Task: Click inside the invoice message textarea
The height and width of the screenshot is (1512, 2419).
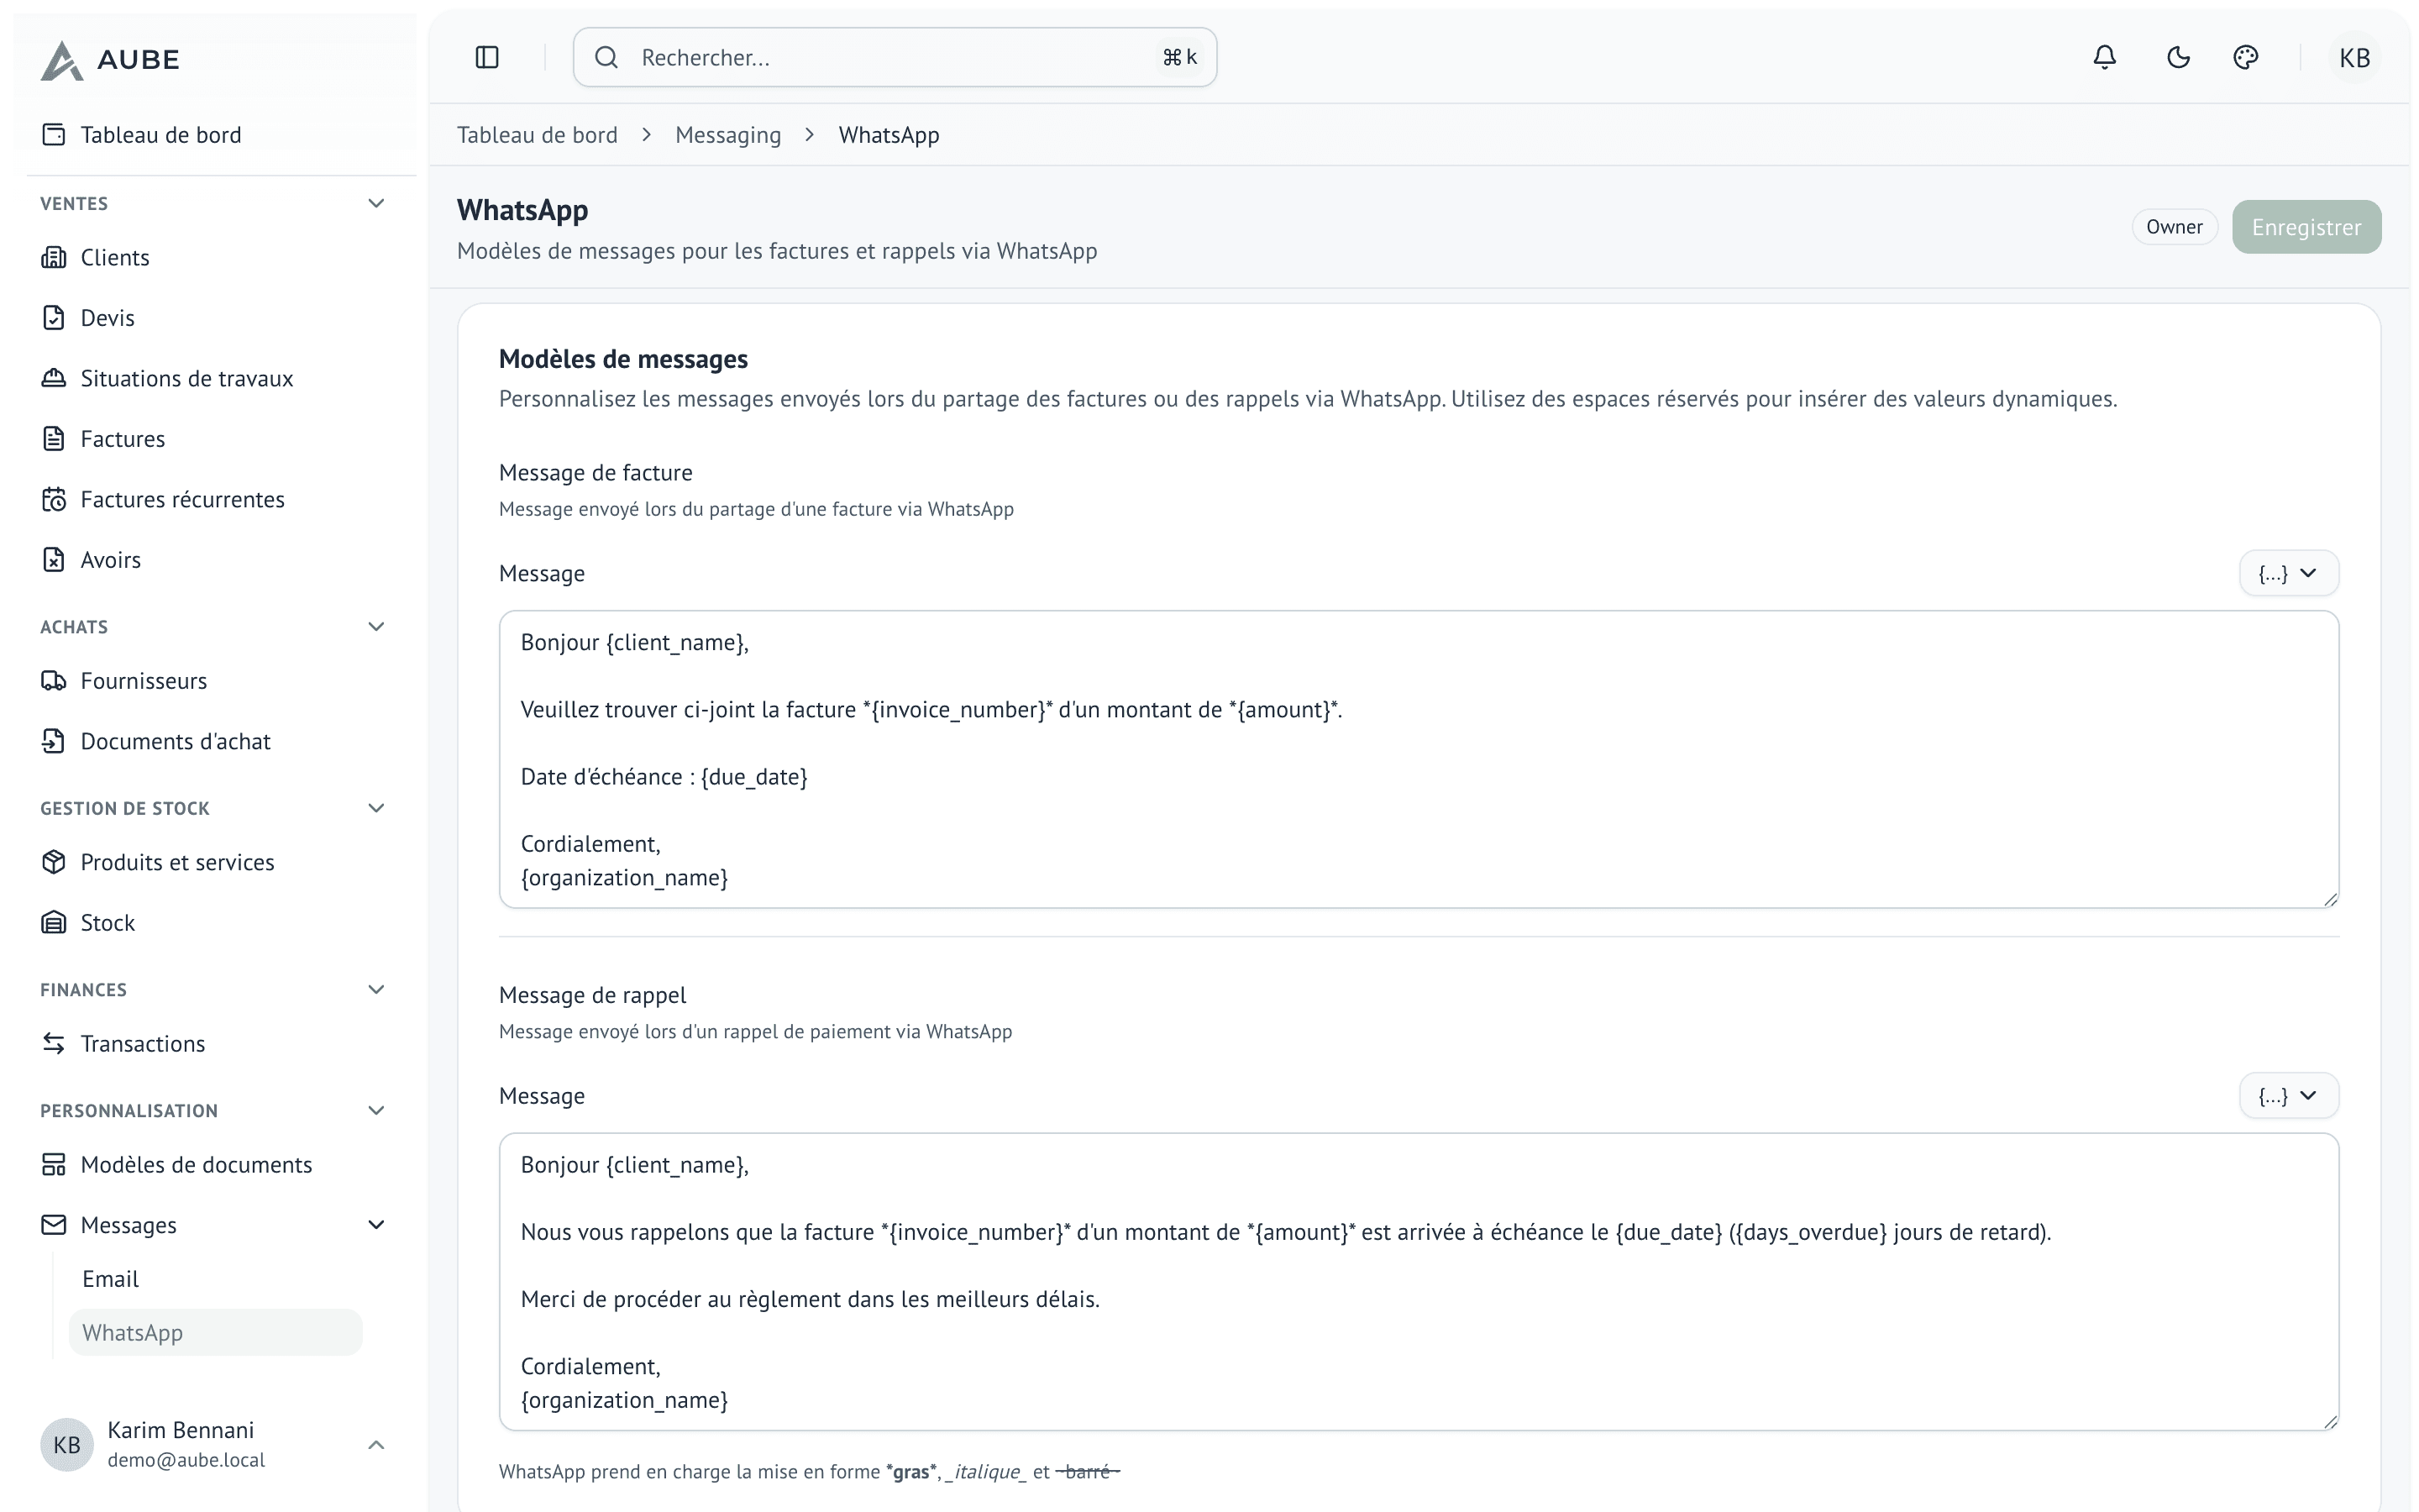Action: pyautogui.click(x=1419, y=760)
